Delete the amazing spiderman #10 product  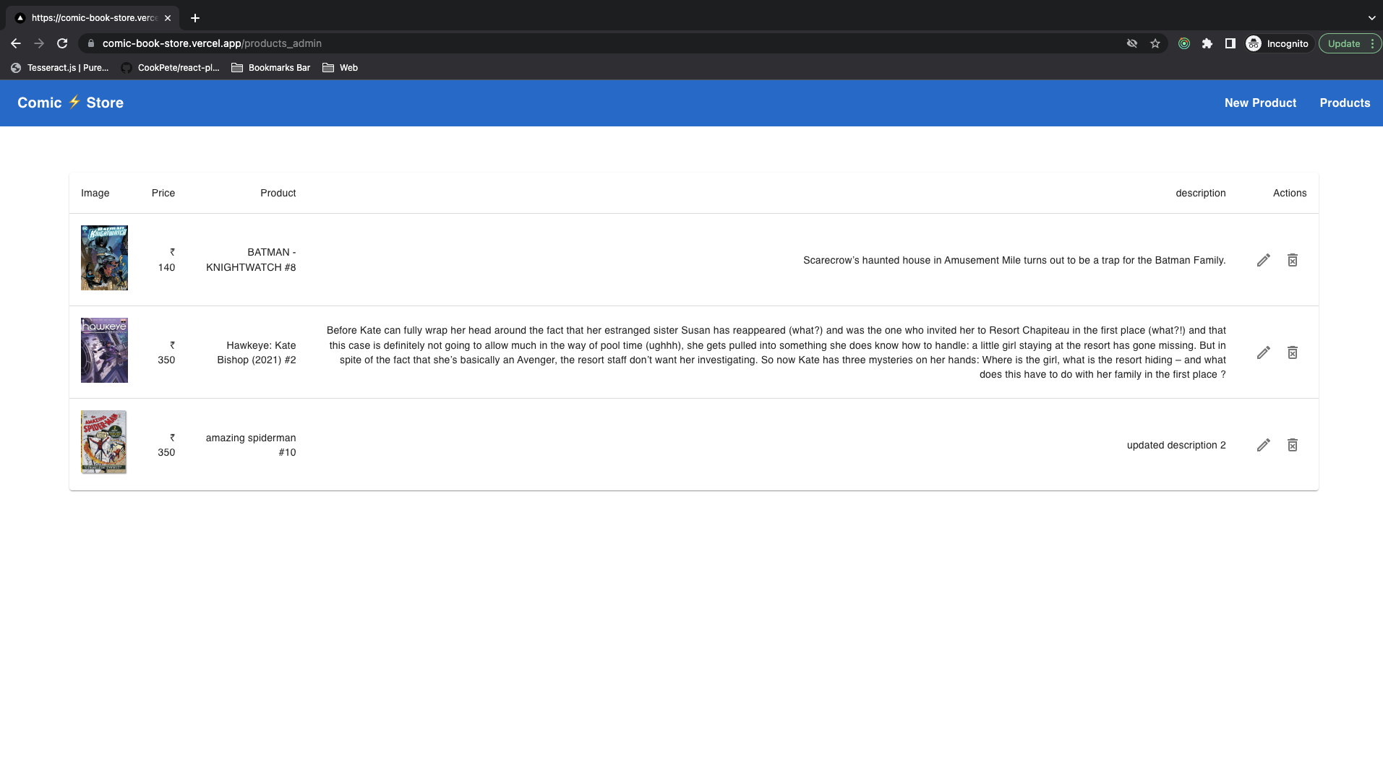tap(1293, 445)
